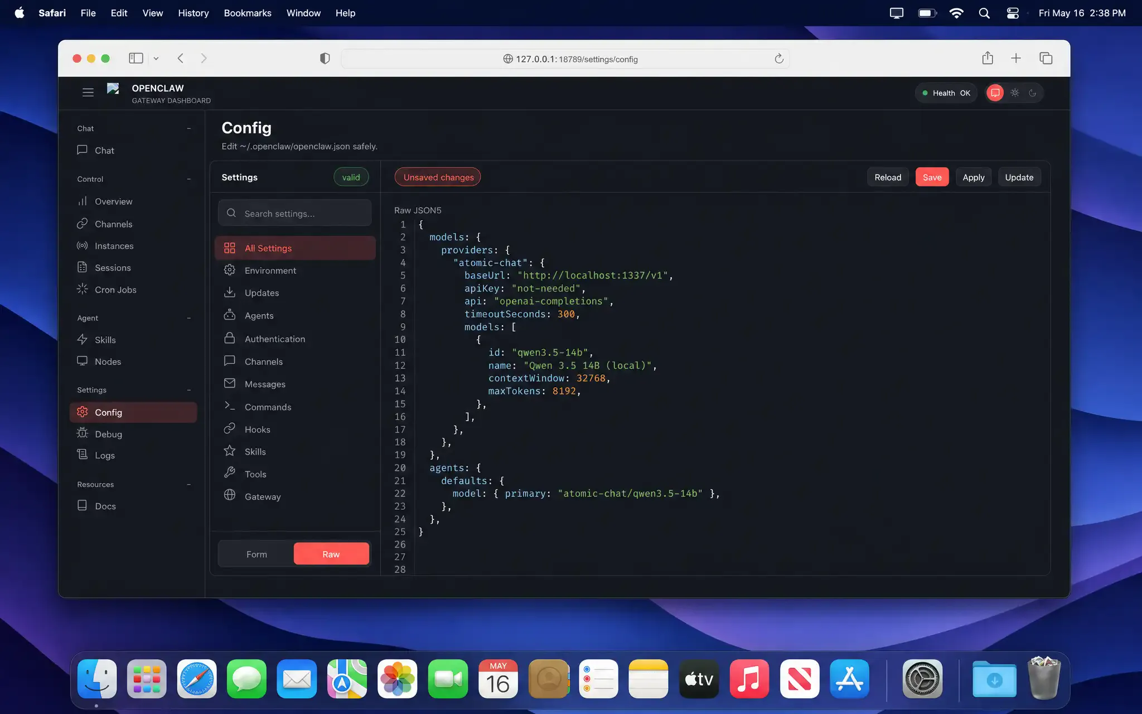Open Safari File menu
This screenshot has height=714, width=1142.
(88, 13)
